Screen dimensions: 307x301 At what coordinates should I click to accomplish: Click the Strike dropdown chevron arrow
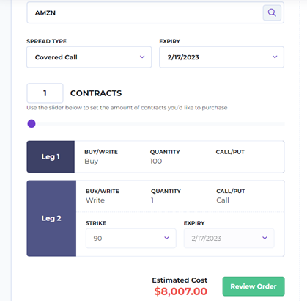[166, 238]
